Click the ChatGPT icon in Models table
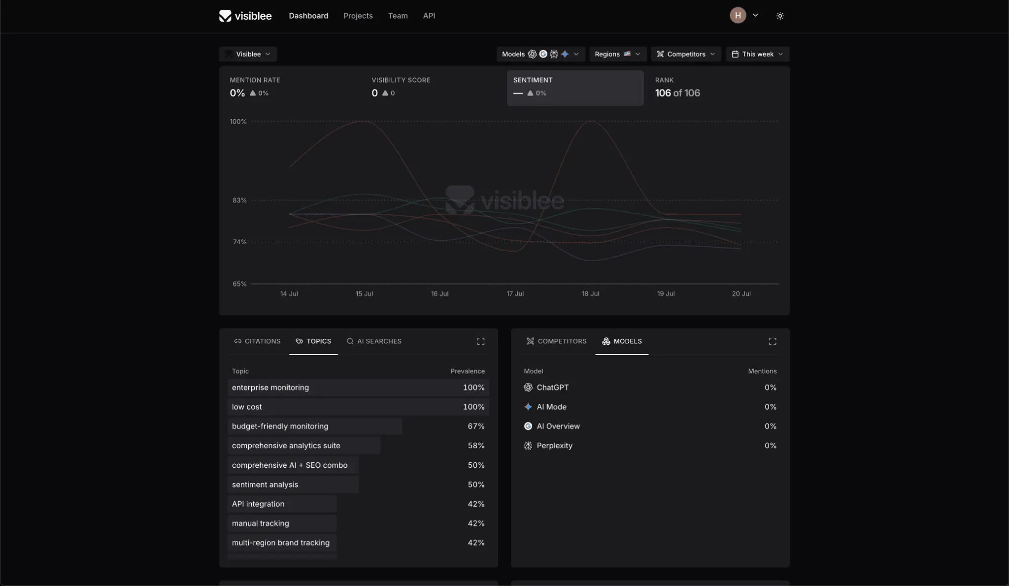The height and width of the screenshot is (586, 1009). [x=528, y=388]
